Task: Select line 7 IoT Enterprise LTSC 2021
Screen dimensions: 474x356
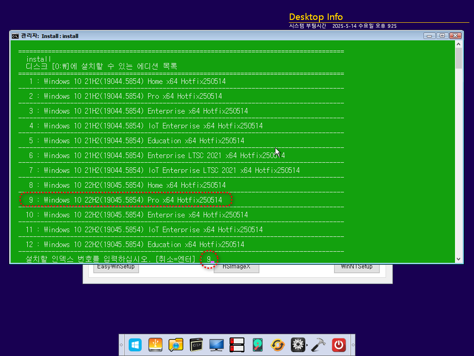Action: 164,171
